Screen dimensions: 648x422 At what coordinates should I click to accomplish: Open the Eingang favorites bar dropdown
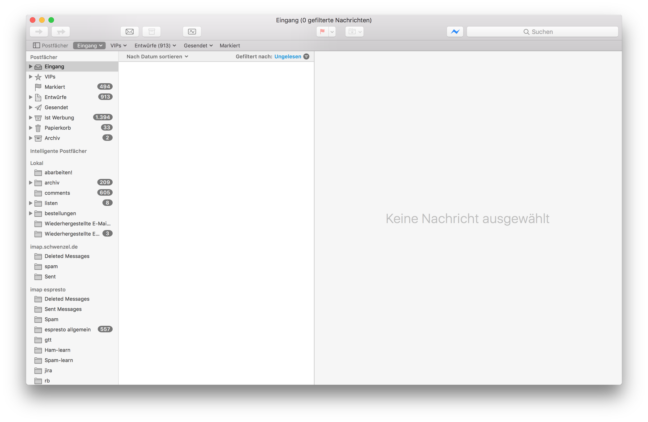[x=89, y=45]
